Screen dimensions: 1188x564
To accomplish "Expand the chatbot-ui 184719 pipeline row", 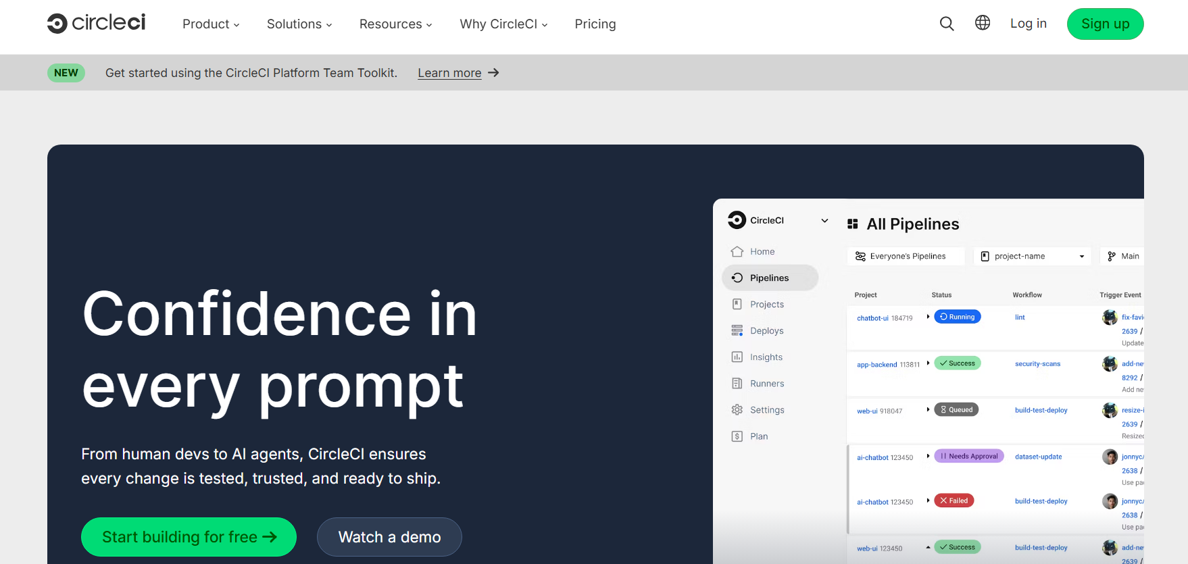I will pos(928,316).
